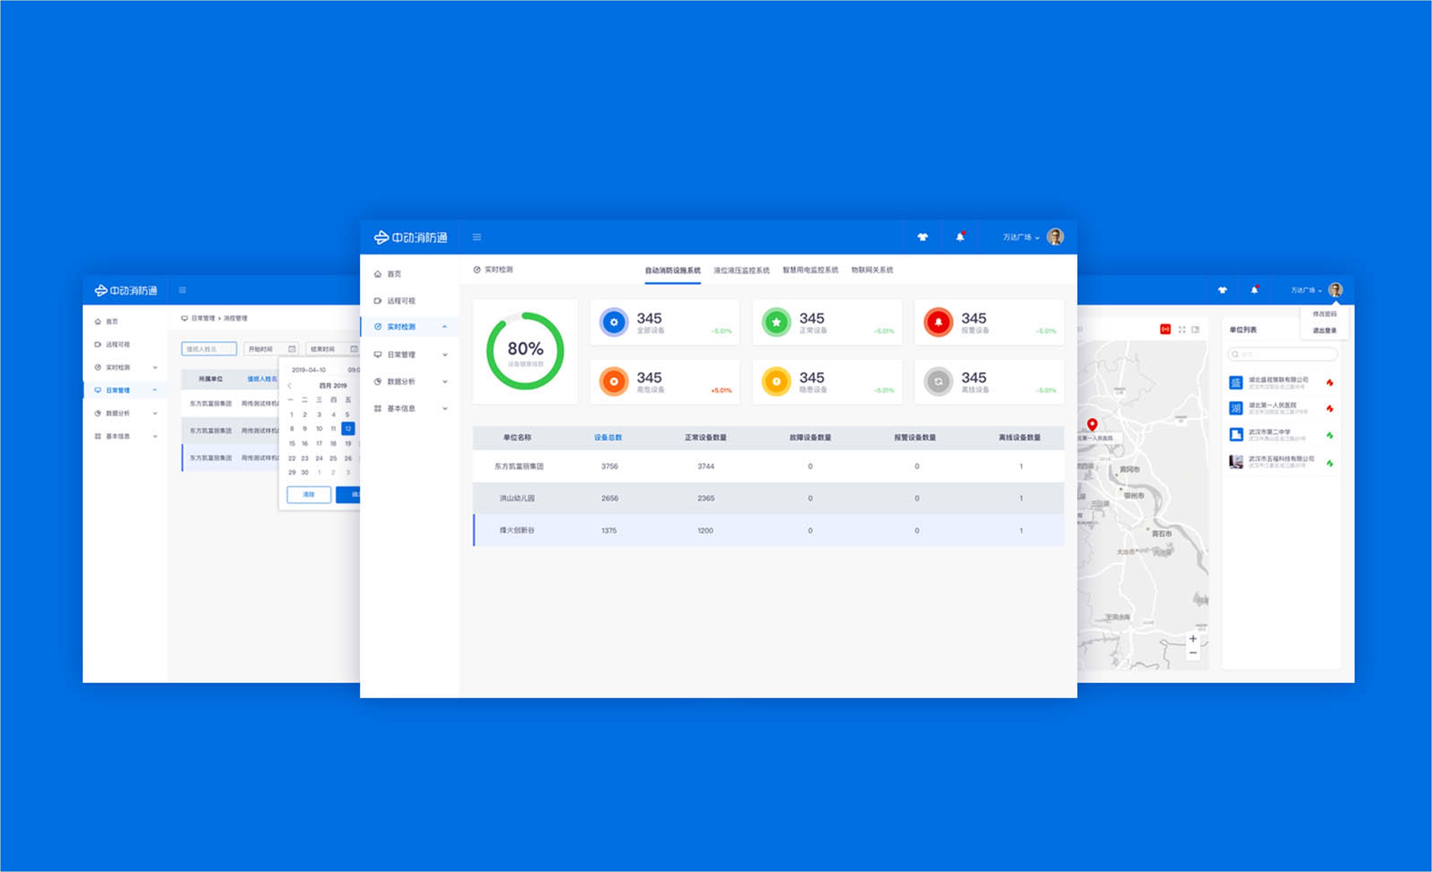Click 值班人姓名 column header in left window
The width and height of the screenshot is (1432, 872).
[x=262, y=379]
